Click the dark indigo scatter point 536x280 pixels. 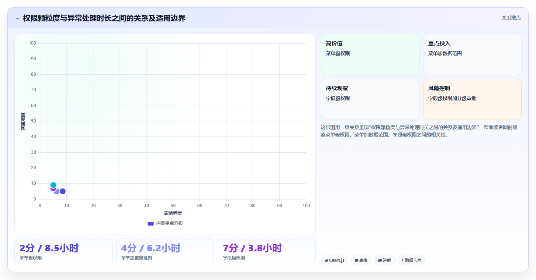pyautogui.click(x=63, y=191)
